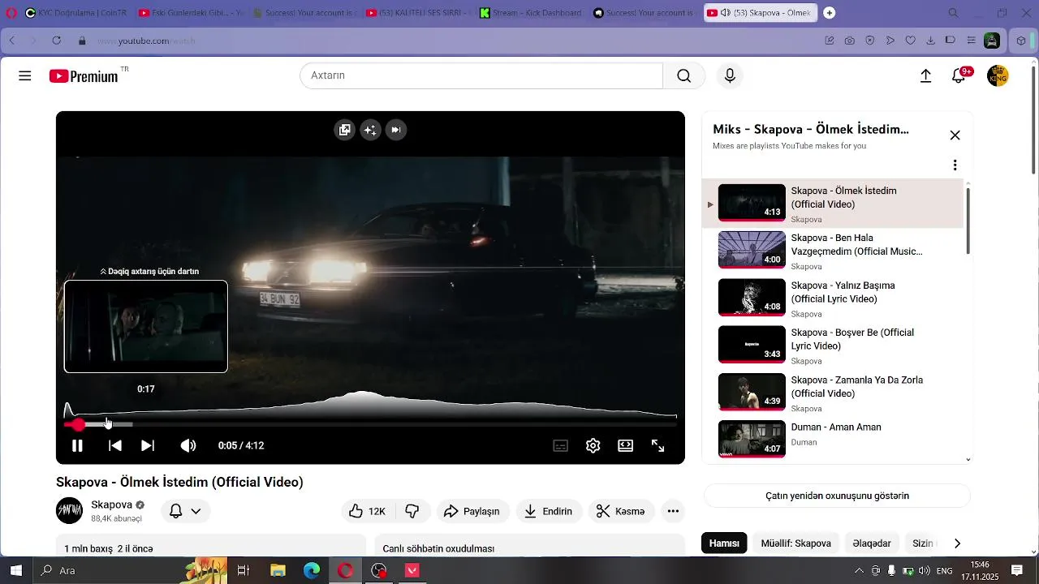The height and width of the screenshot is (584, 1039).
Task: Play Skapova - Boşver Be lyric video
Action: 833,346
